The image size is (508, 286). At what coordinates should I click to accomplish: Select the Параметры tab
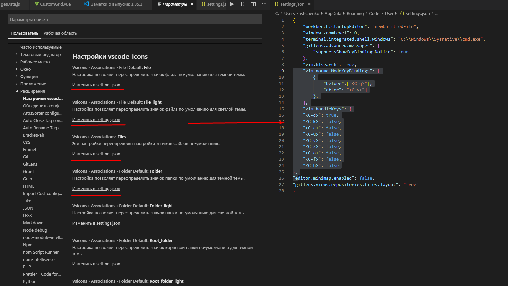175,4
